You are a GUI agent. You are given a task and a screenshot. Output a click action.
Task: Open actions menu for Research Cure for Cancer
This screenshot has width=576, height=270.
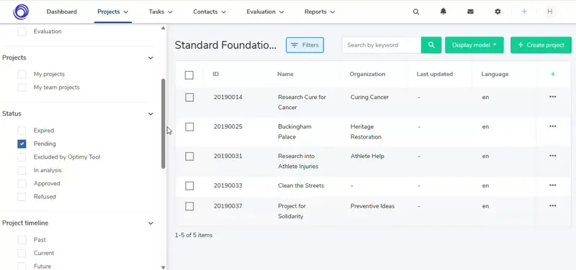pos(552,97)
